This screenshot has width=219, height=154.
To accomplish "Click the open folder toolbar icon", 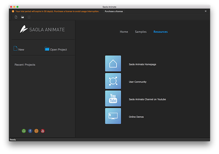I will [x=23, y=17].
